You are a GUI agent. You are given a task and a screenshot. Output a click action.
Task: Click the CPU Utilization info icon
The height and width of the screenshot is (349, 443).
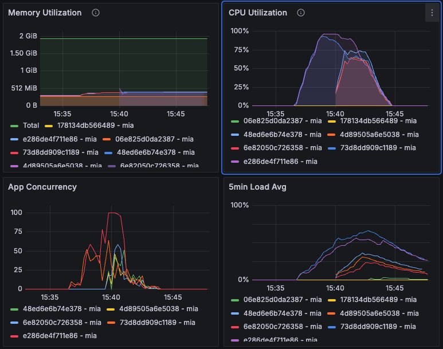click(301, 13)
